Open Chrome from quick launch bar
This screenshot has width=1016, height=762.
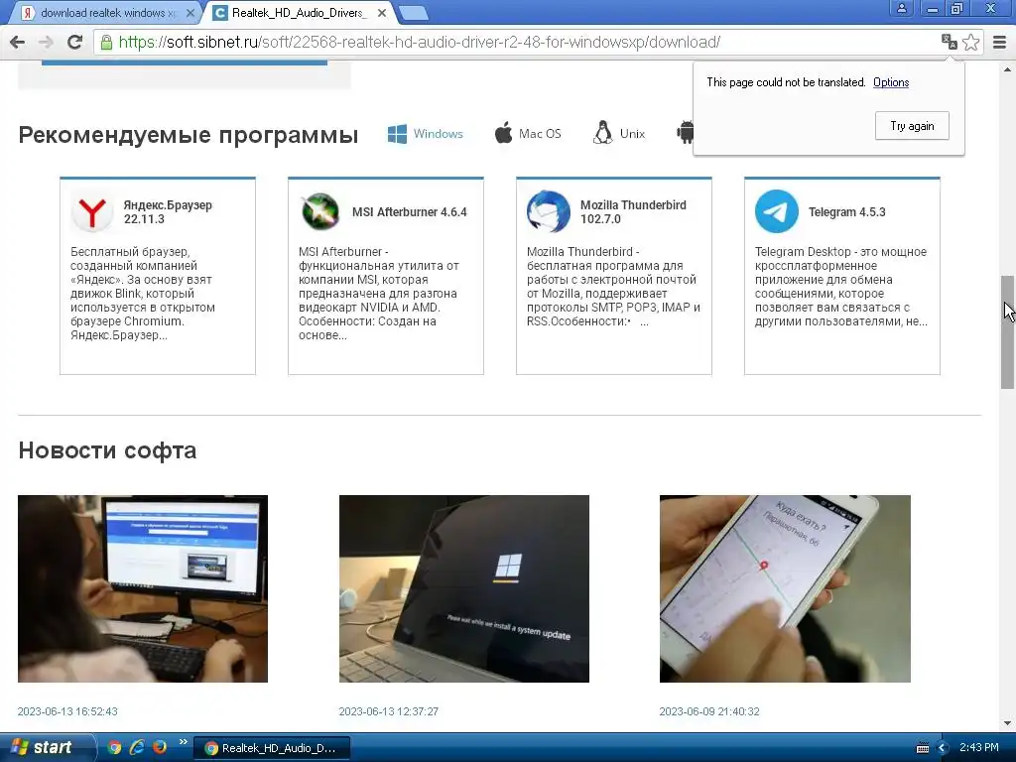point(114,747)
